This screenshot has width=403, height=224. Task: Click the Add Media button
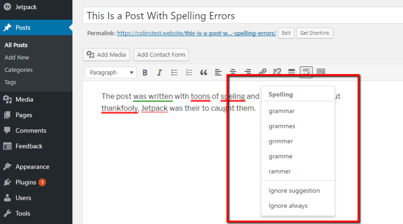[x=106, y=55]
